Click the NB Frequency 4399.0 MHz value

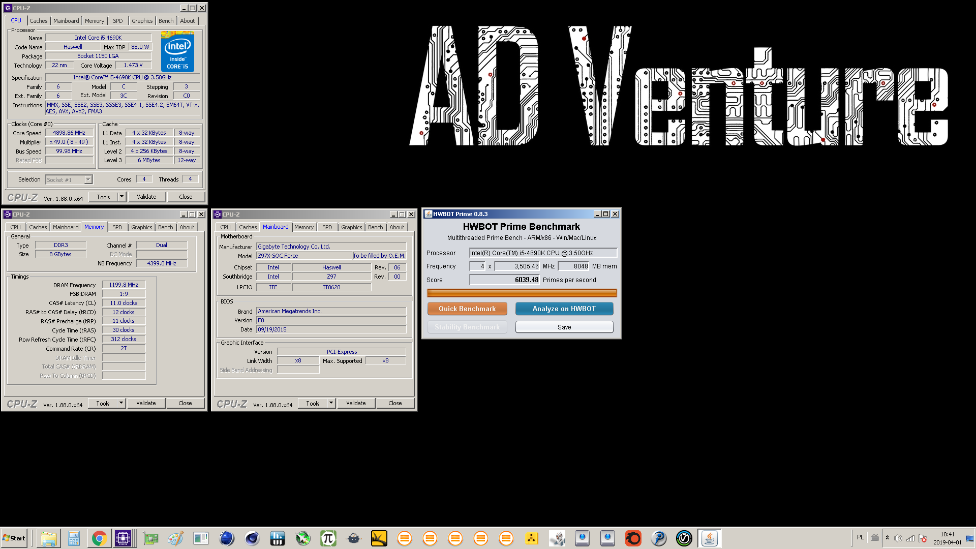(162, 263)
